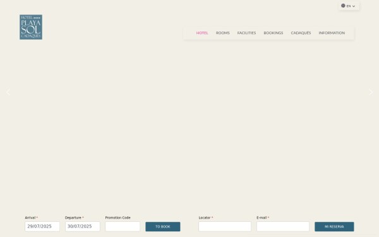Focus the Promotion Code field
This screenshot has height=237, width=379.
(x=123, y=227)
